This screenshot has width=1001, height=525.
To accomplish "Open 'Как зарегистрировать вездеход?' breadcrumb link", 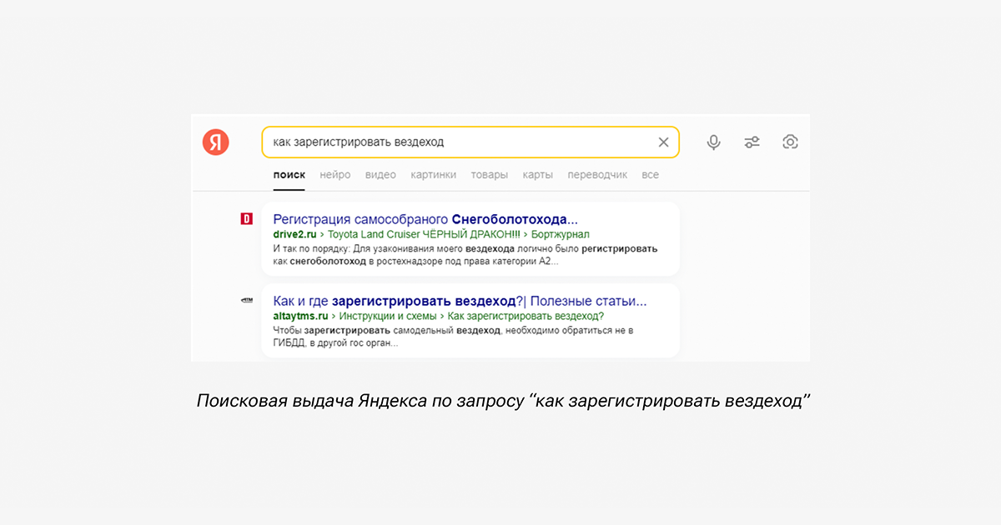I will pos(526,316).
